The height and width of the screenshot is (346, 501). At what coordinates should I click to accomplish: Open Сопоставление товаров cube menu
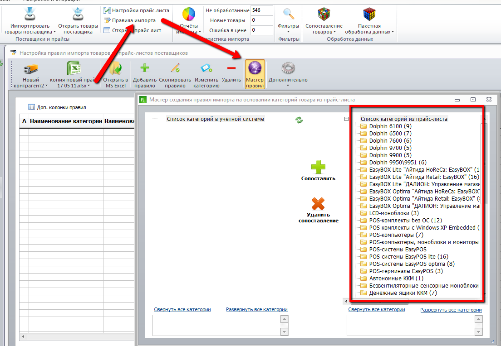coord(324,21)
